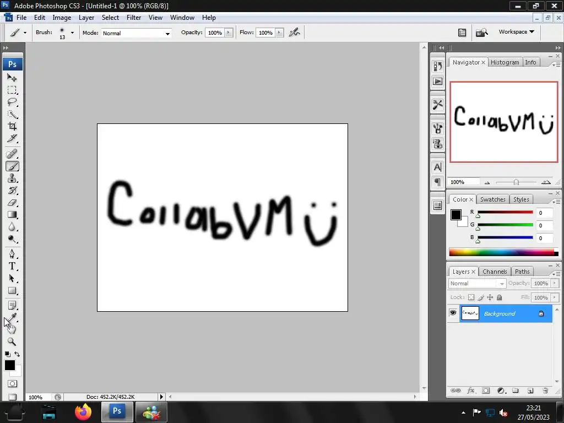Select the History Brush tool
Screen dimensions: 564x423
12,190
